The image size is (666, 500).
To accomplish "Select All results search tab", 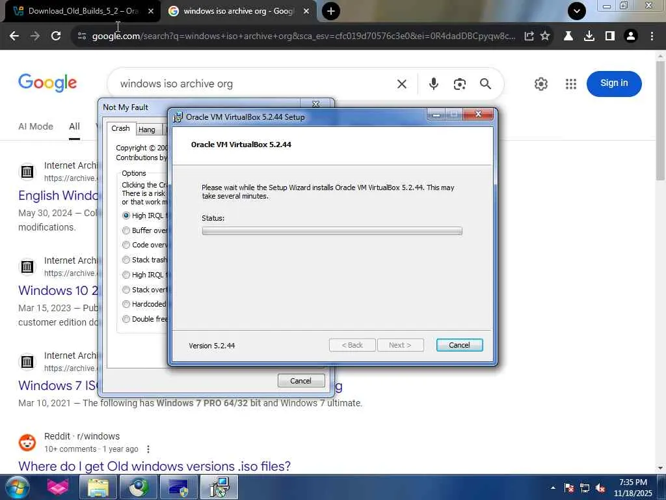I will (74, 126).
